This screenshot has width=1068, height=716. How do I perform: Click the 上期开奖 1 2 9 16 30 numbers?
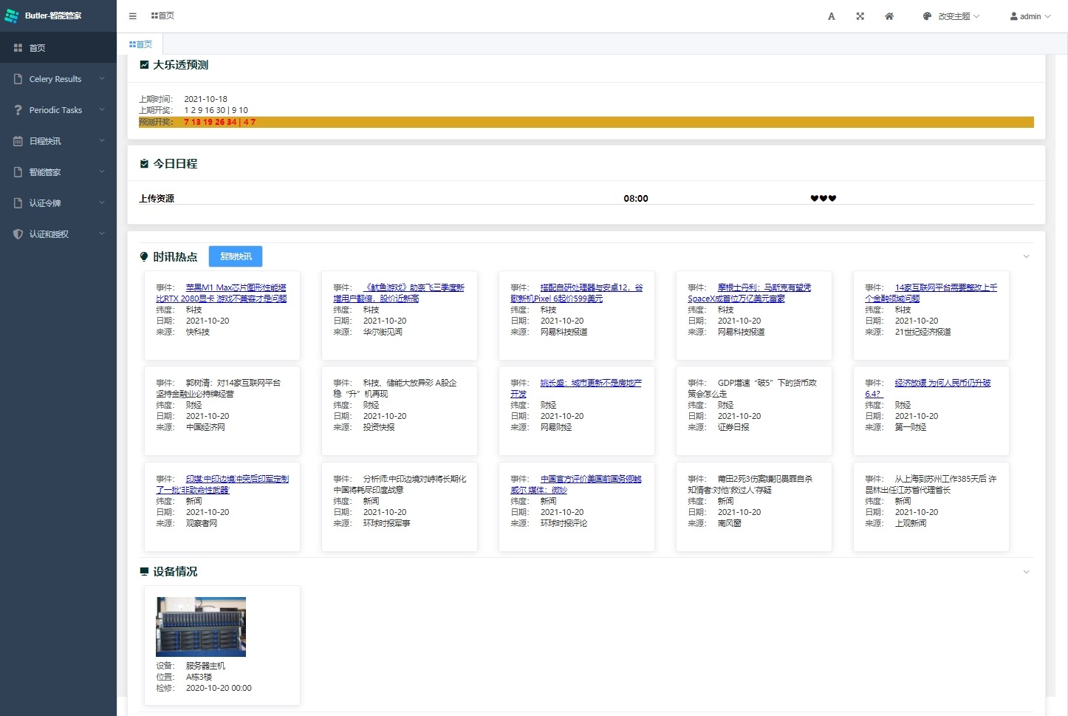(216, 110)
